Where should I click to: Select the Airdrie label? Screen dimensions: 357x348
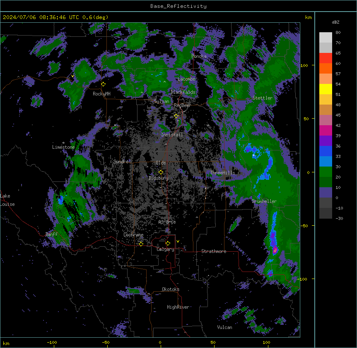pyautogui.click(x=167, y=222)
